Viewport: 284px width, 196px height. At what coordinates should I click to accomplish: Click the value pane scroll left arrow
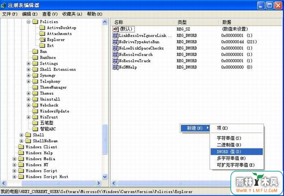[114, 183]
